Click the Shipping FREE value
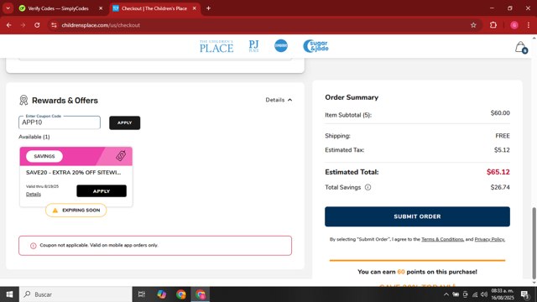Image resolution: width=537 pixels, height=302 pixels. click(503, 136)
